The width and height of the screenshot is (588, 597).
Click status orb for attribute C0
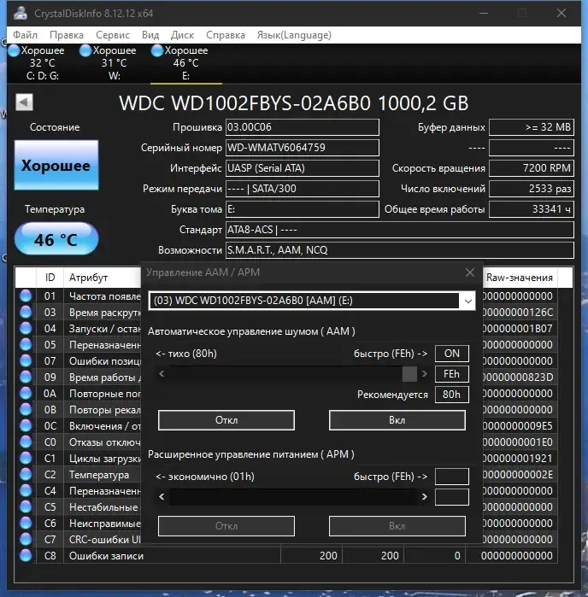point(26,442)
